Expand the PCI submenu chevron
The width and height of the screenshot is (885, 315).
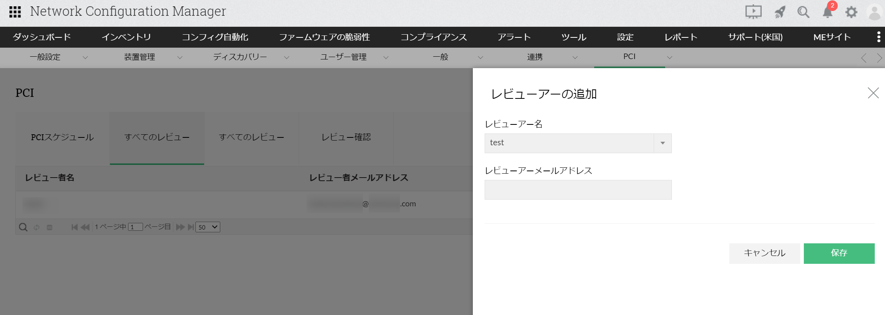tap(669, 57)
